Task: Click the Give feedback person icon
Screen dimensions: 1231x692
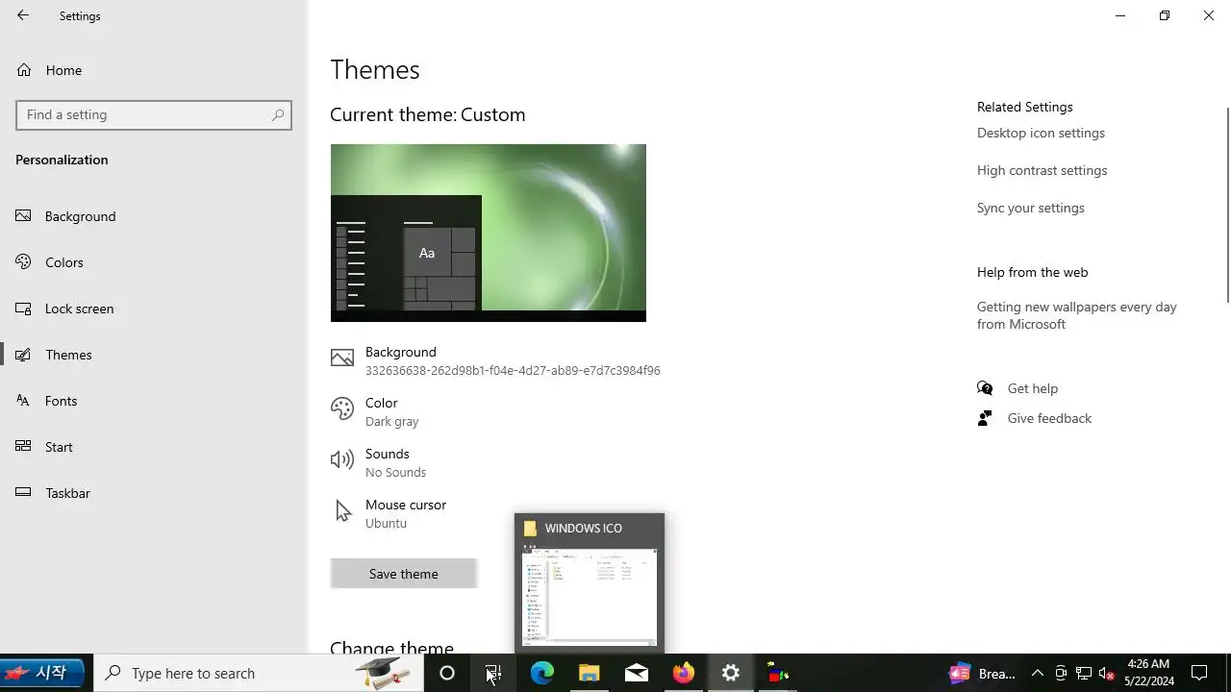Action: 985,418
